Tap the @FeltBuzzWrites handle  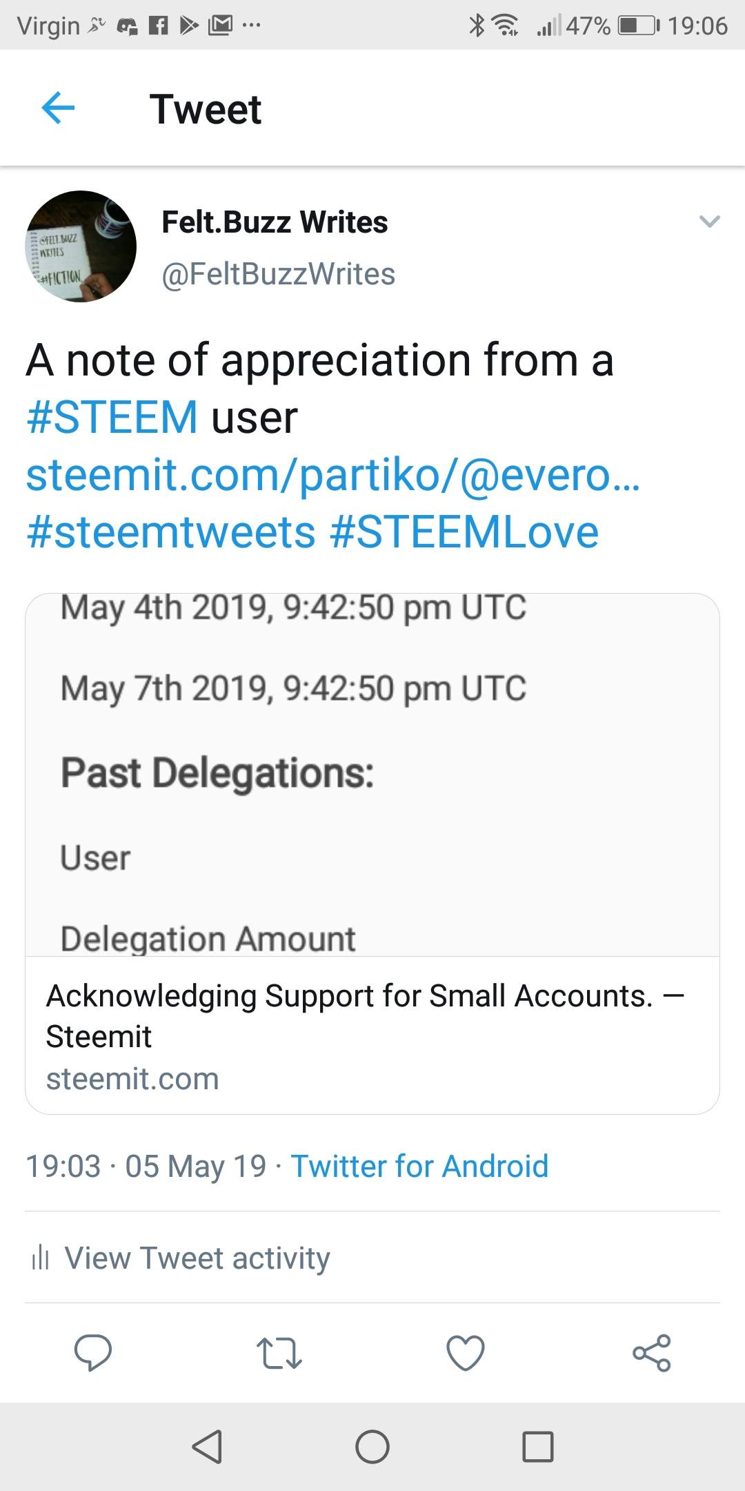coord(278,274)
